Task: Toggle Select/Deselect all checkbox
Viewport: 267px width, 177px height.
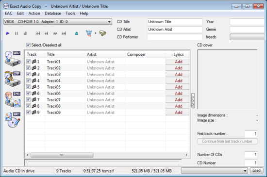Action: tap(28, 45)
